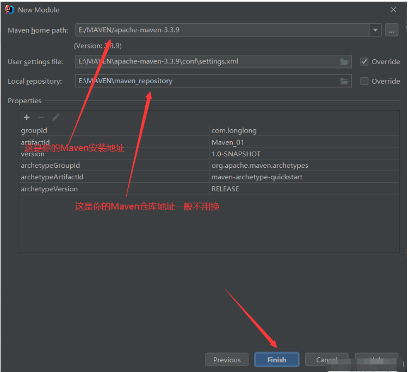Click the org.apache.maven.archetypes value

point(260,166)
